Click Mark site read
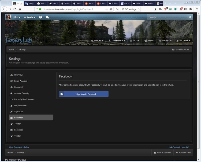The image size is (201, 162). (183, 153)
